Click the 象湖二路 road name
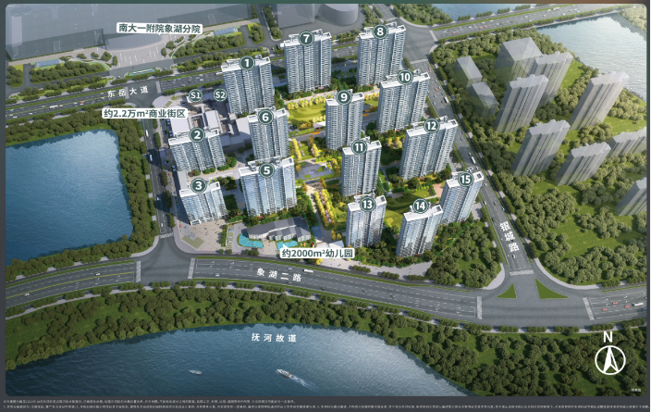Screen dimensions: 651x412 (x=278, y=275)
